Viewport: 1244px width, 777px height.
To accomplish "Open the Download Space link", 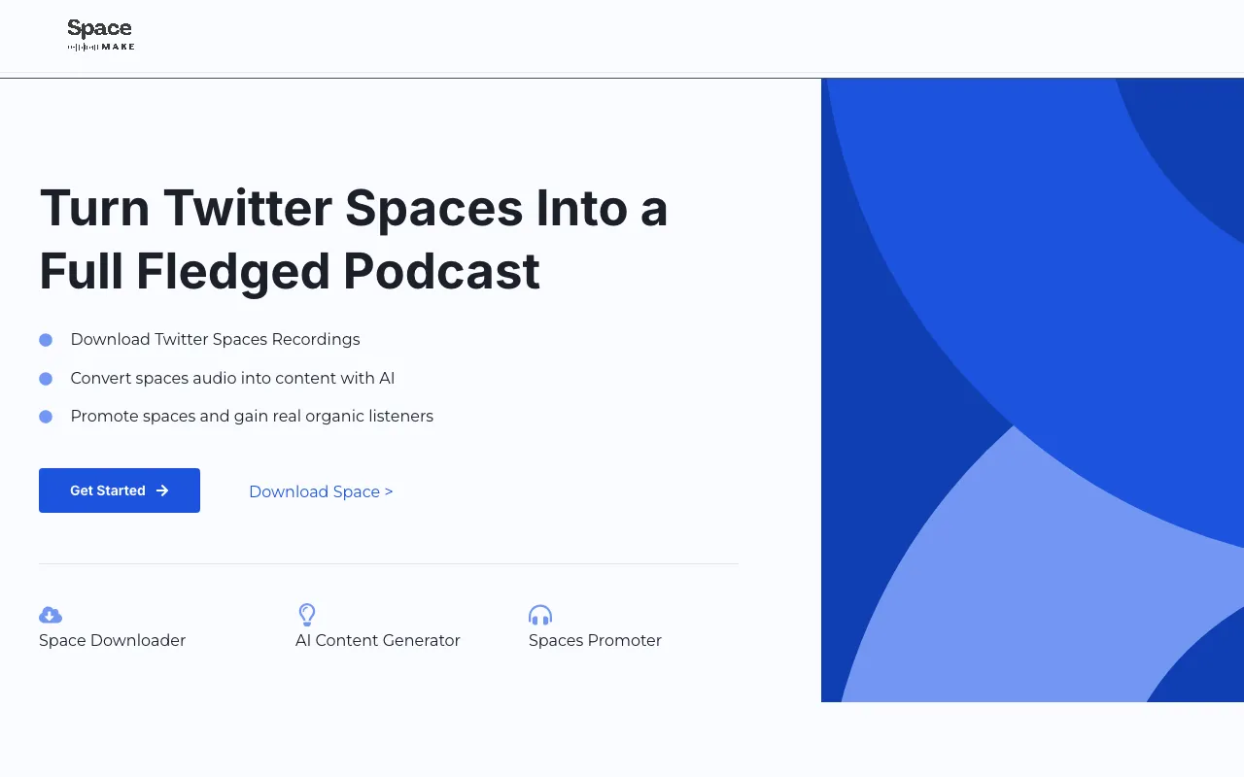I will click(321, 491).
